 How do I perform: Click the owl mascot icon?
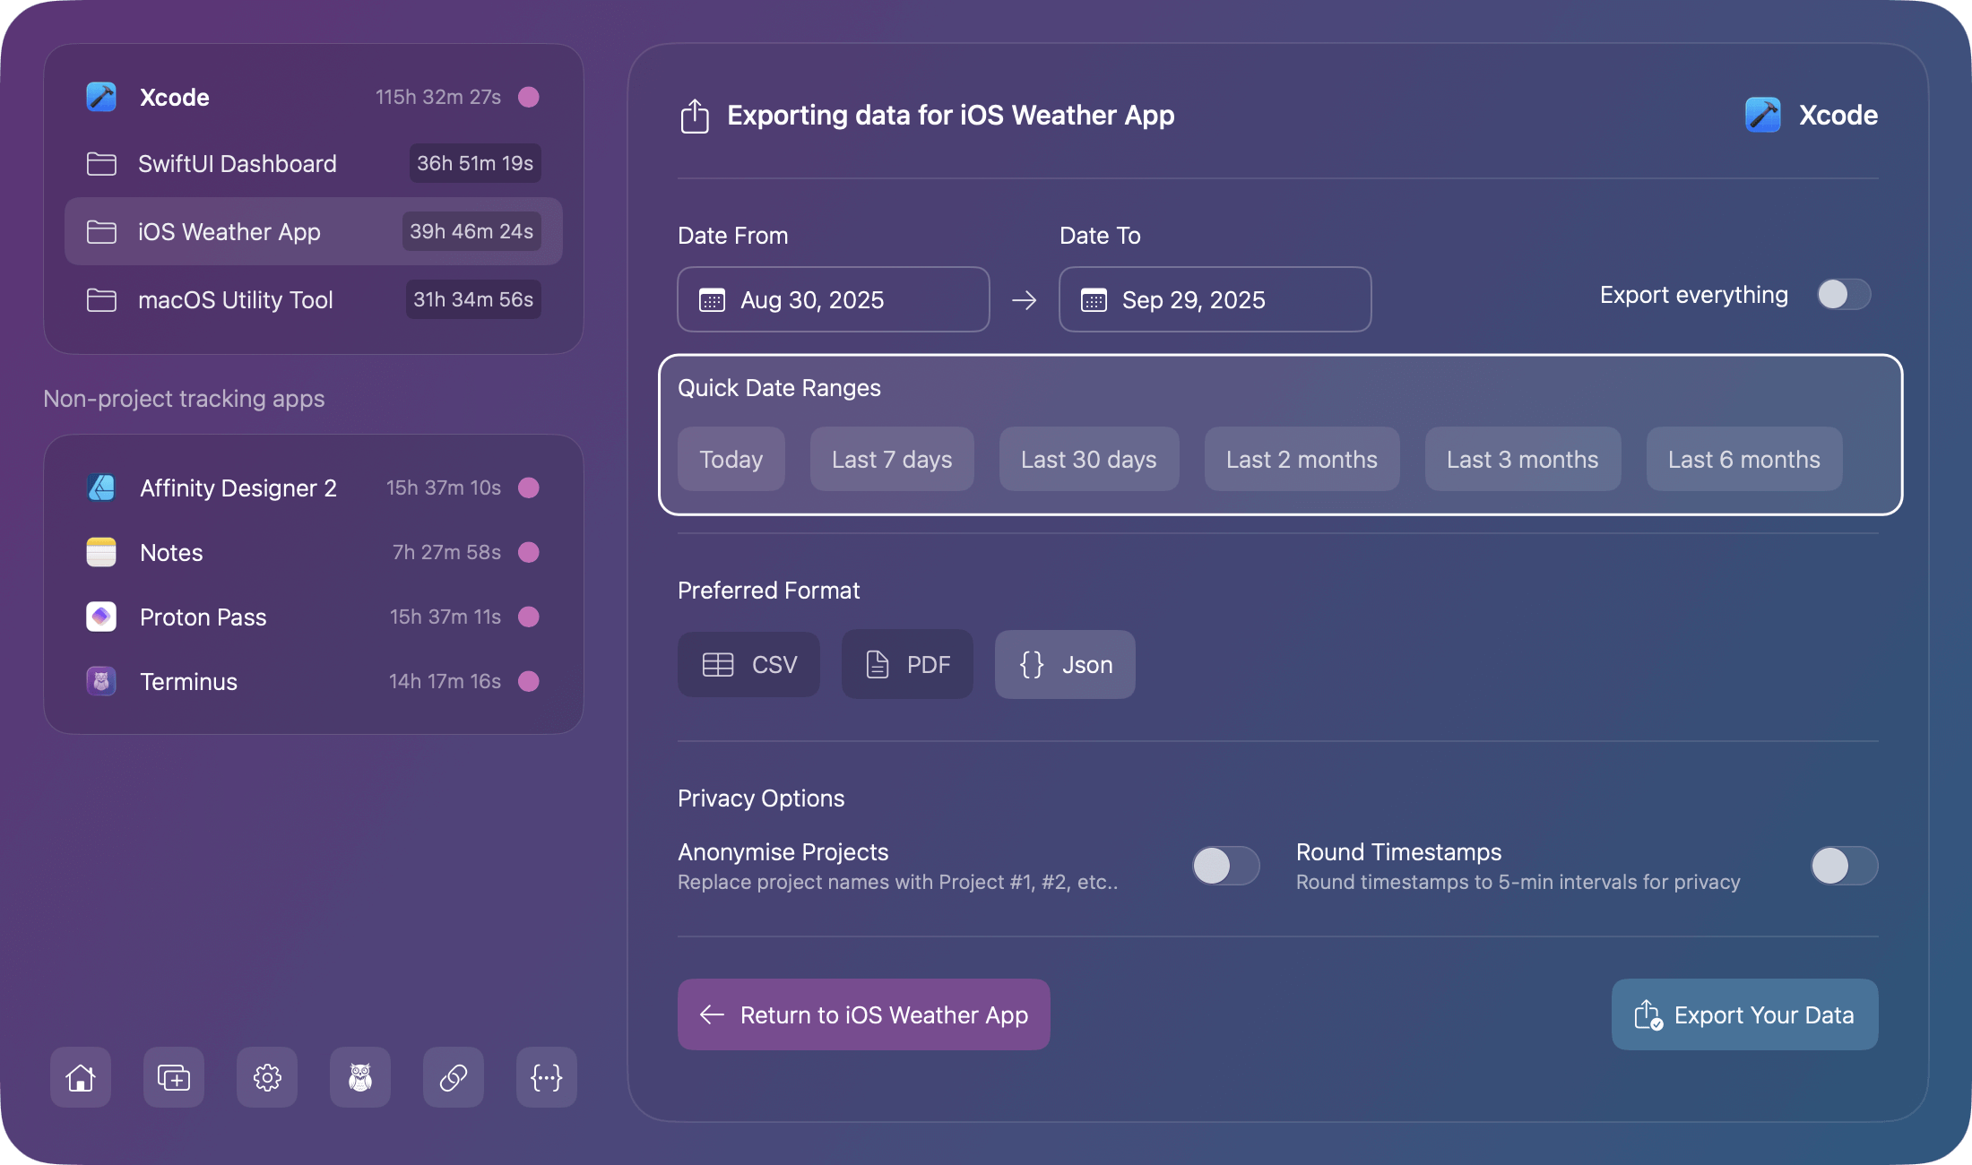(359, 1077)
